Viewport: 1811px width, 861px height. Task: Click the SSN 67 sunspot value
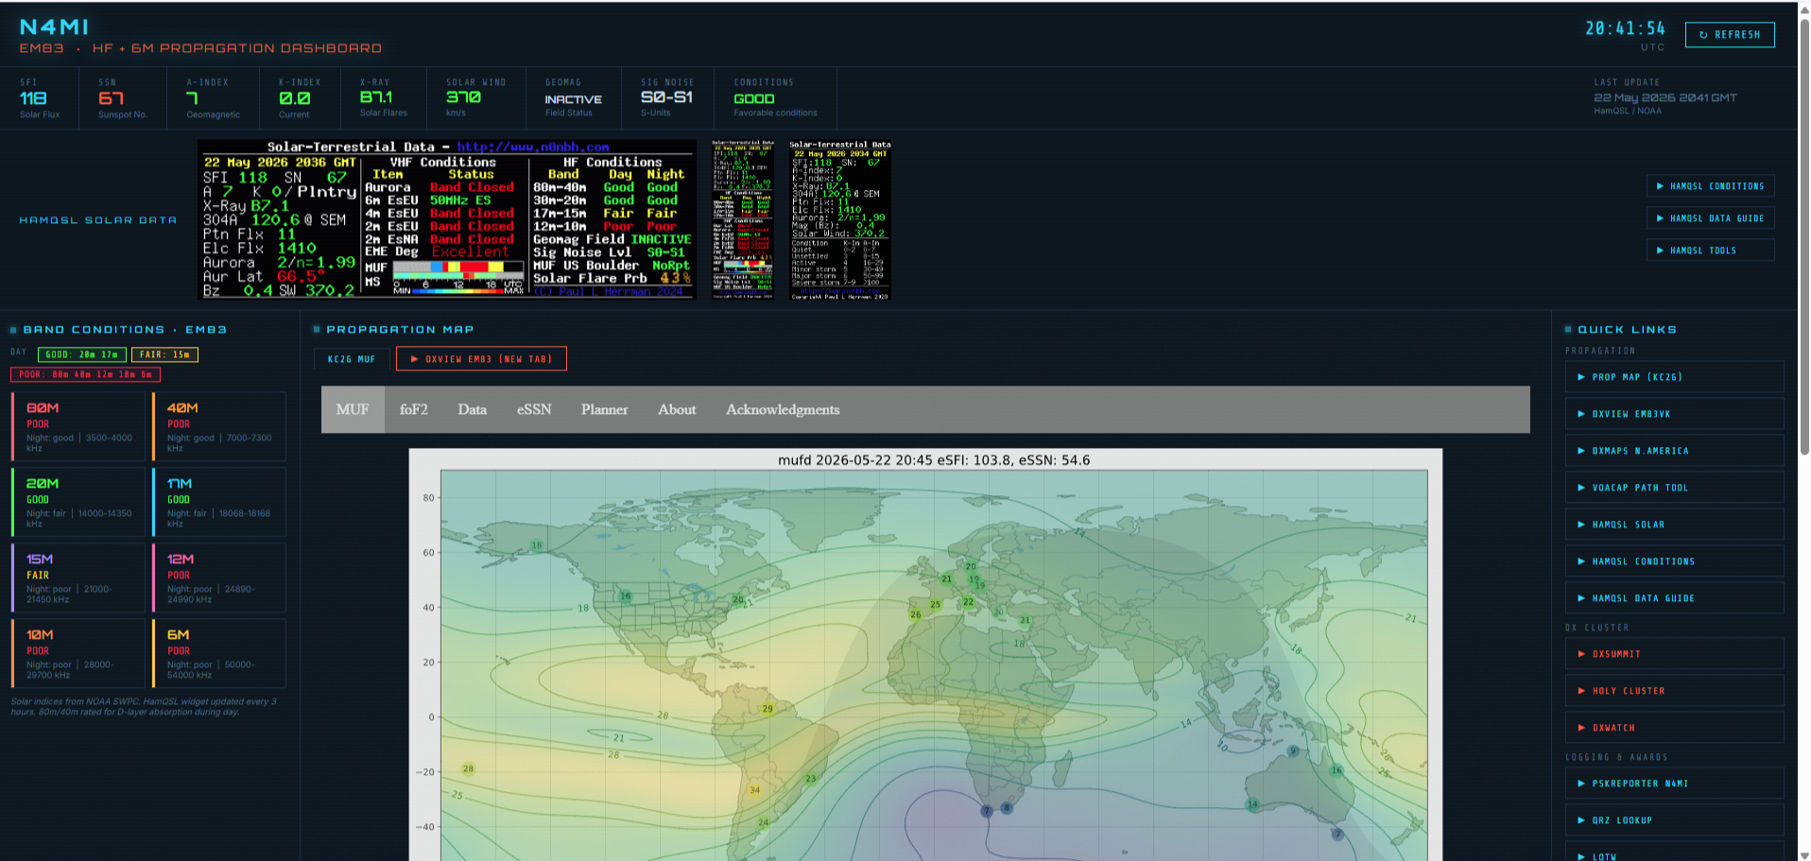pos(111,98)
